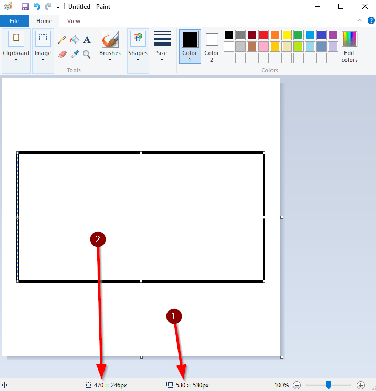Pick the green color swatch

(x=298, y=35)
